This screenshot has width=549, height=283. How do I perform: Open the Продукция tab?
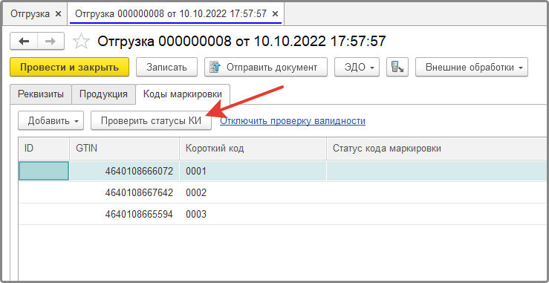tap(103, 94)
